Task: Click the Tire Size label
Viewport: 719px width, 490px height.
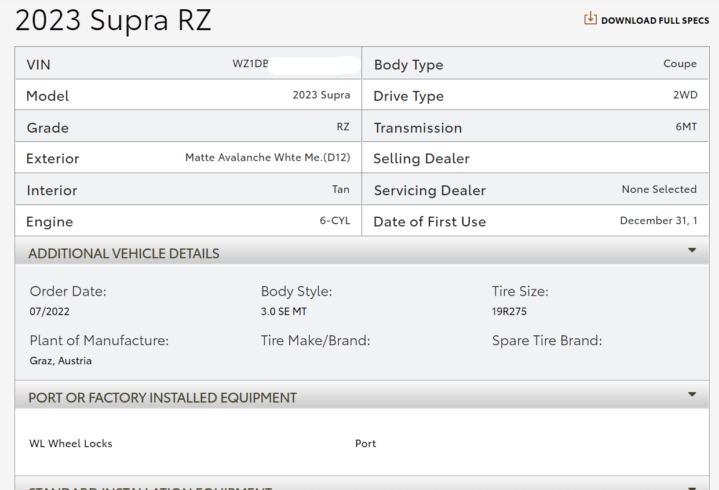Action: point(520,291)
